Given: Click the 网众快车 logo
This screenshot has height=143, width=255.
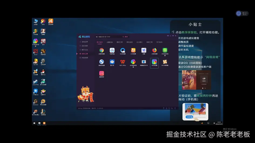Looking at the screenshot, I should point(84,37).
